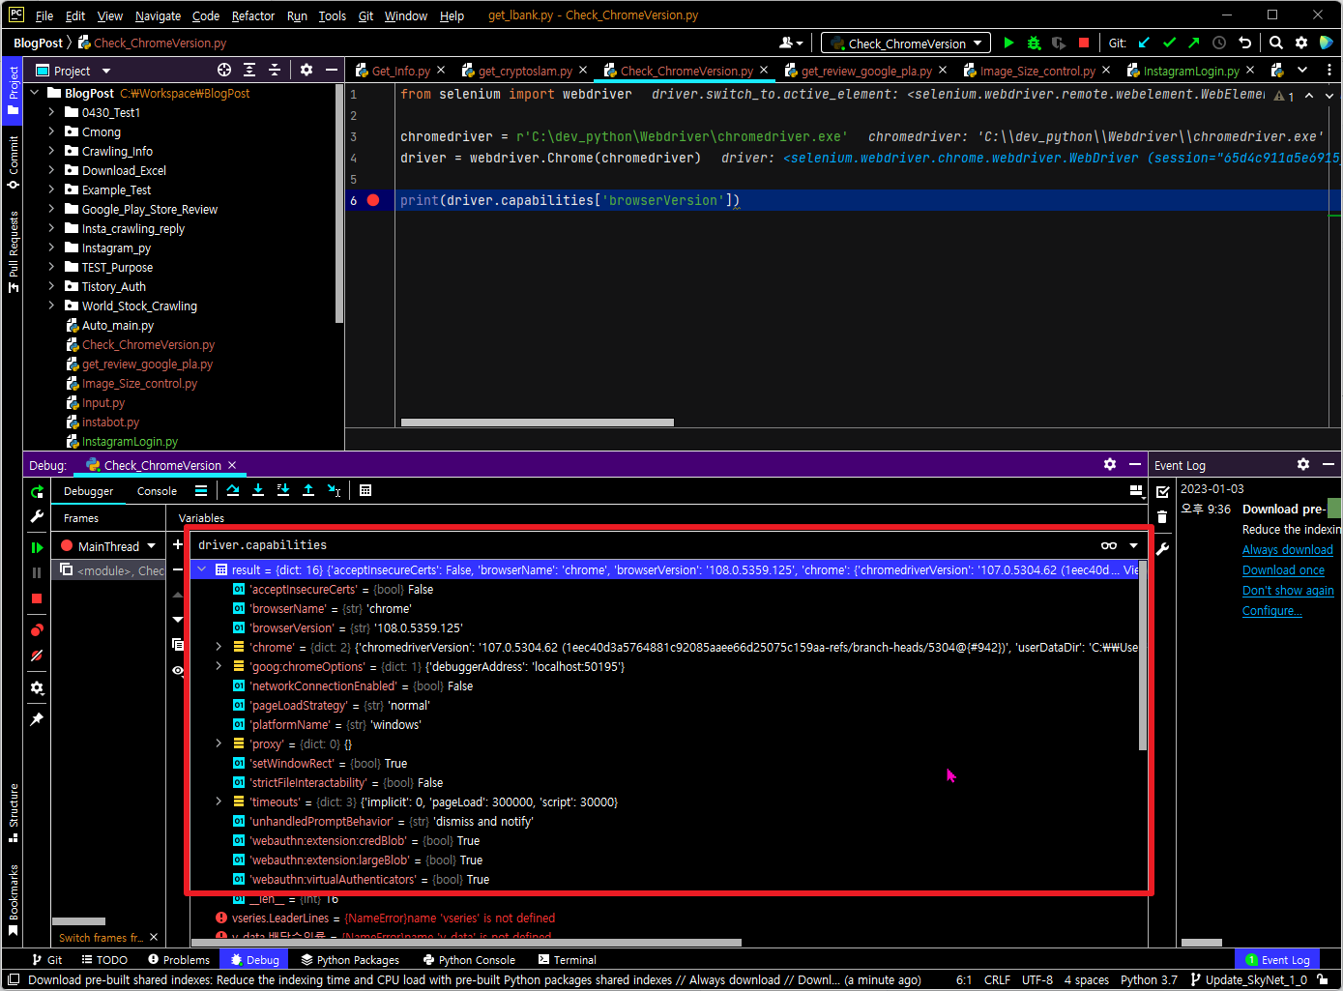Collapse the result dict node
Image resolution: width=1343 pixels, height=991 pixels.
pyautogui.click(x=201, y=569)
